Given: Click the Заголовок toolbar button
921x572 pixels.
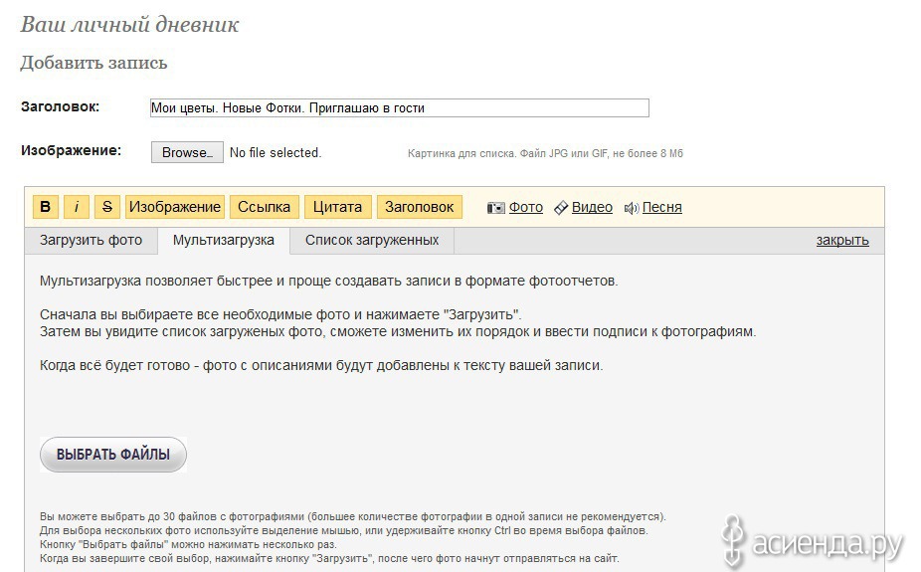Looking at the screenshot, I should (x=420, y=207).
